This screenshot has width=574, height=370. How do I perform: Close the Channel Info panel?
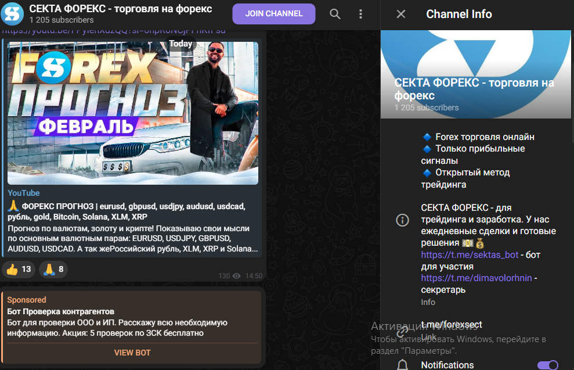click(401, 14)
